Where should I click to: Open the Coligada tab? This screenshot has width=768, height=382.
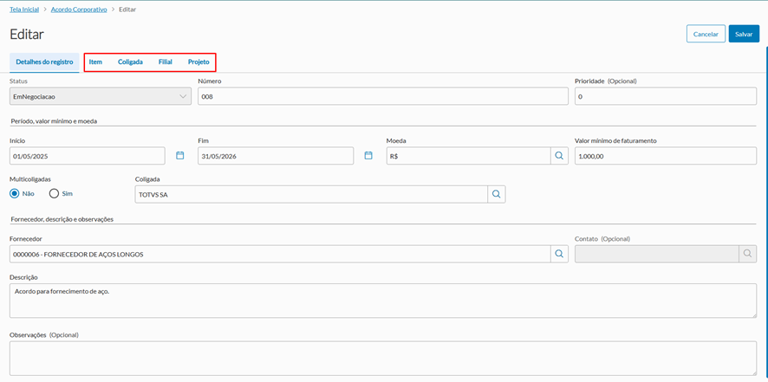(130, 62)
